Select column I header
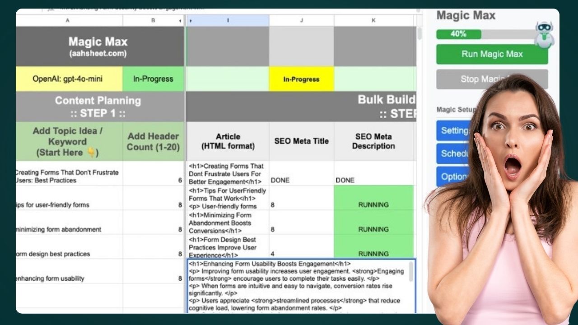This screenshot has height=325, width=578. point(228,20)
